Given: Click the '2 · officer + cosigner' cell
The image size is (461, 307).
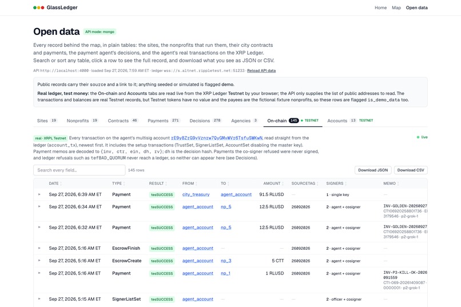Looking at the screenshot, I should pos(344,299).
